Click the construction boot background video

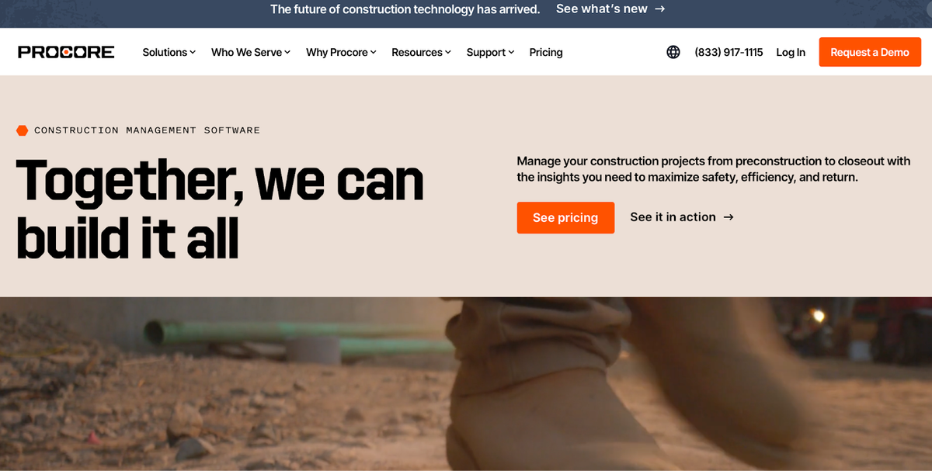[x=466, y=384]
